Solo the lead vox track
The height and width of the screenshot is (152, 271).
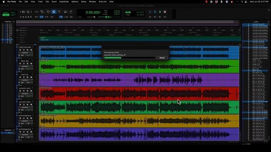coord(28,77)
